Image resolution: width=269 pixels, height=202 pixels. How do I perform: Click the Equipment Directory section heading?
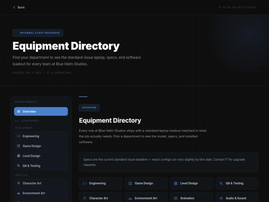point(110,120)
